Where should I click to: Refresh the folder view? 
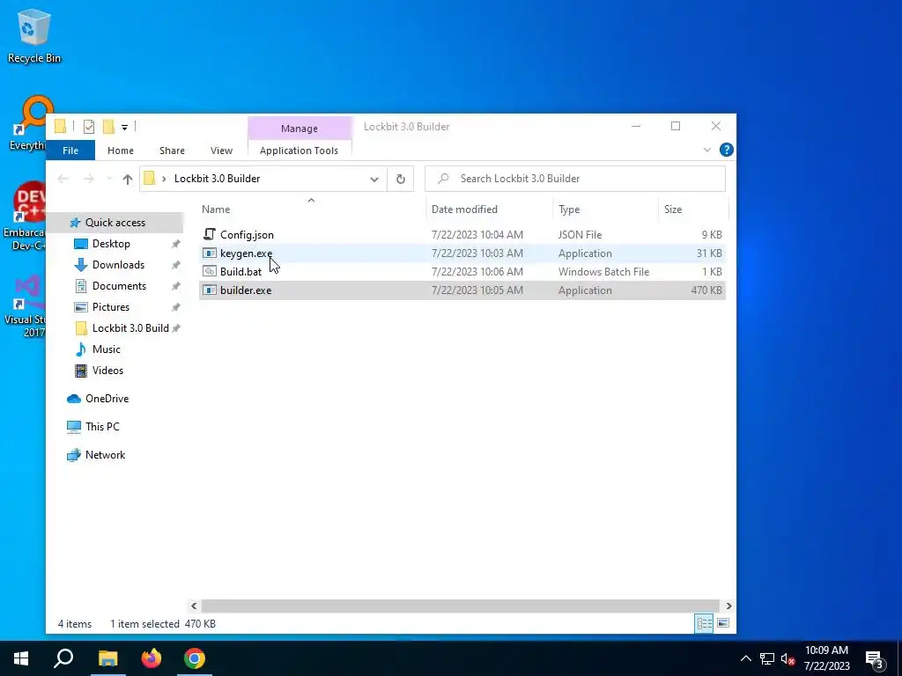click(401, 179)
